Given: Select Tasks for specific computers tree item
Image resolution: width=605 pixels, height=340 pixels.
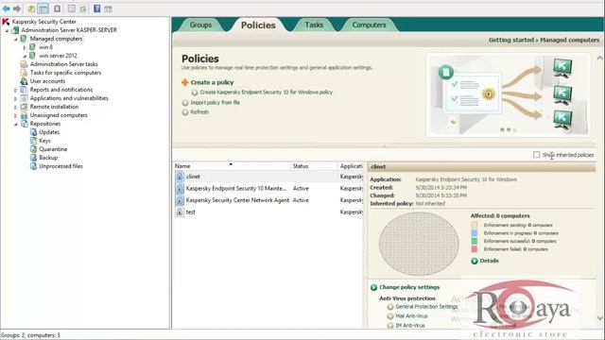Looking at the screenshot, I should coord(65,73).
